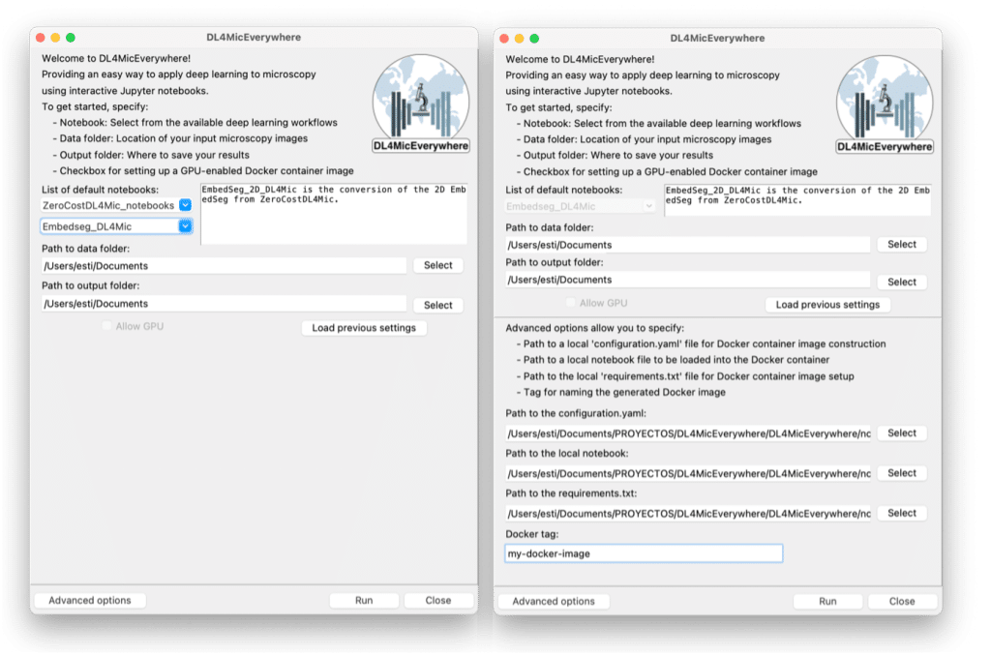The height and width of the screenshot is (656, 991).
Task: Select button for requirements.txt path
Action: [x=901, y=513]
